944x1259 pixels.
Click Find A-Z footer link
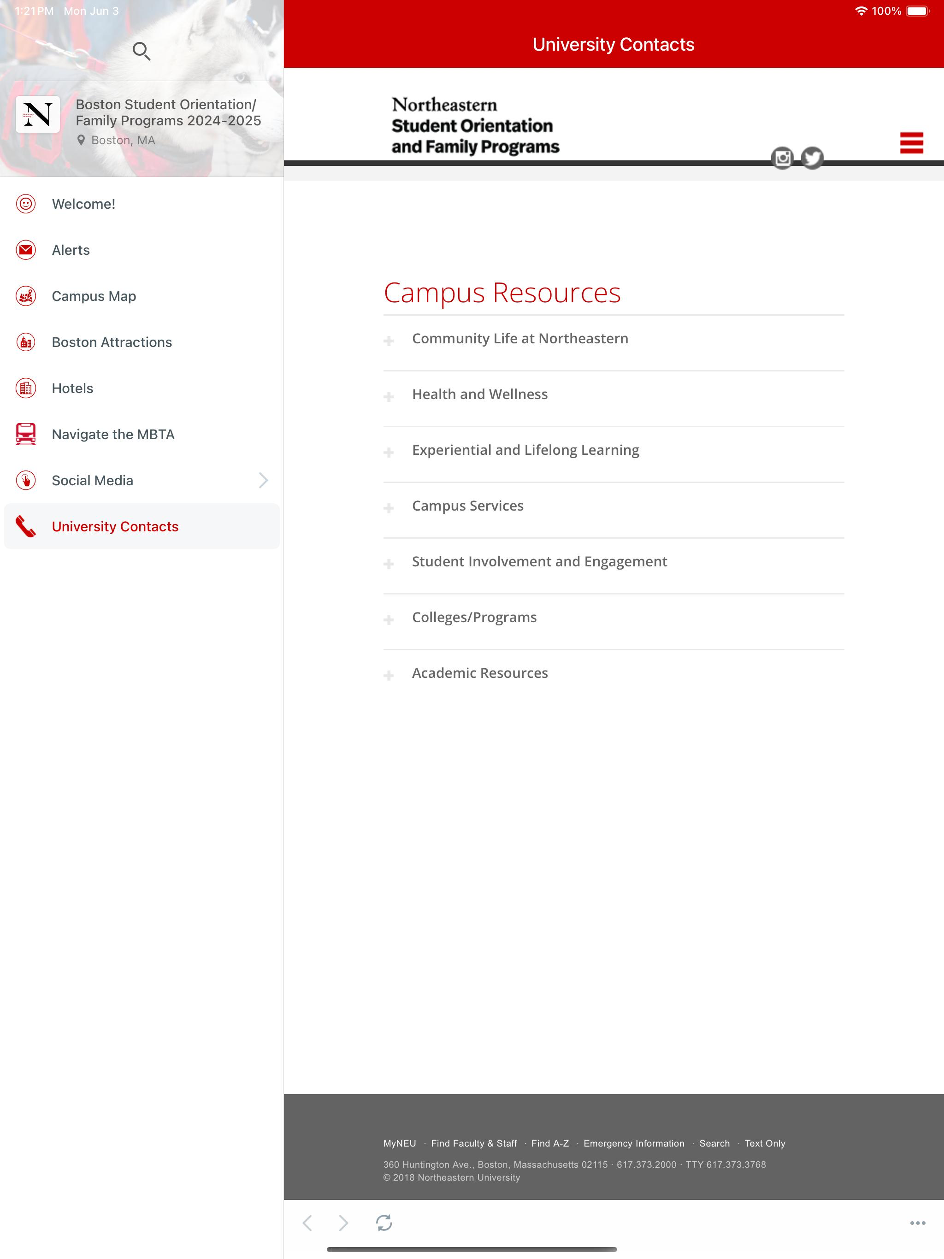(x=549, y=1143)
